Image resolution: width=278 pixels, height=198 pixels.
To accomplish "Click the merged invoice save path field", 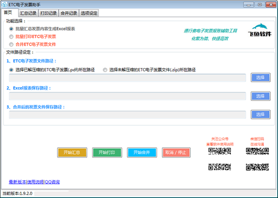I will pyautogui.click(x=128, y=115).
